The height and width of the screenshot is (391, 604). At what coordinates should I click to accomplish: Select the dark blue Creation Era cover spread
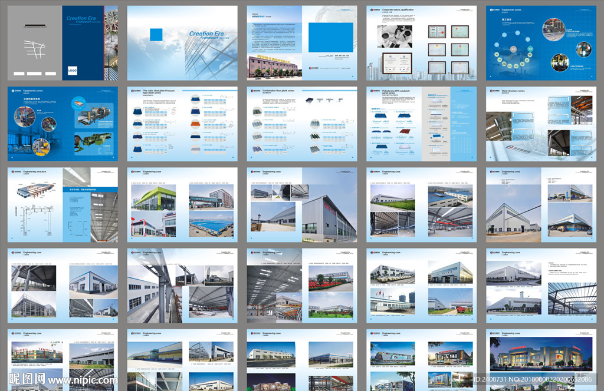tap(63, 43)
